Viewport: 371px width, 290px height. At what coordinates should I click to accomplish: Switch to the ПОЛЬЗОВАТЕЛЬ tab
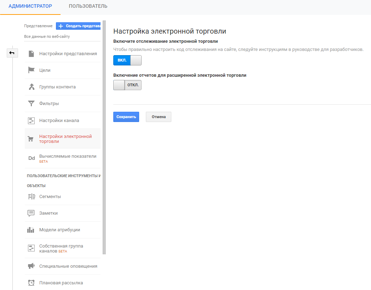point(88,6)
